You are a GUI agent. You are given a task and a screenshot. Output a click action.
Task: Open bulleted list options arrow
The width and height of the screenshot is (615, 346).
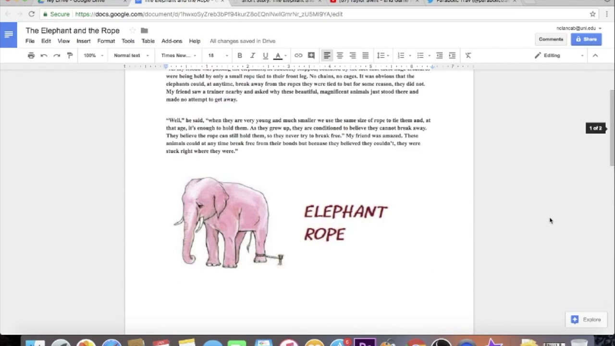429,56
